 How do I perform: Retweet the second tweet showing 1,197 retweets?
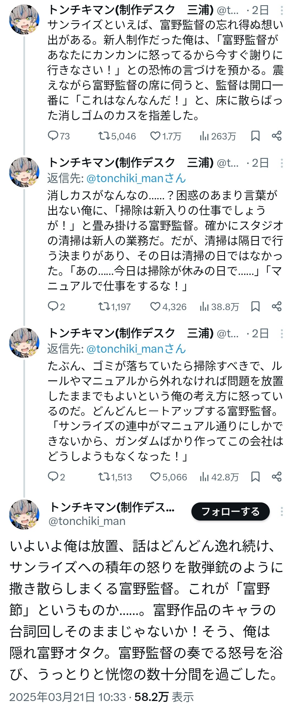(x=103, y=307)
